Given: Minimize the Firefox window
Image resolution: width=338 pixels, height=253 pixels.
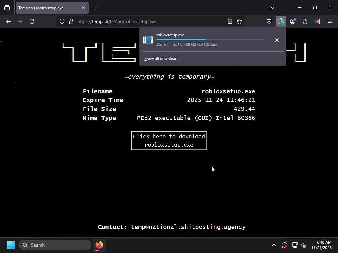Looking at the screenshot, I should (x=300, y=8).
